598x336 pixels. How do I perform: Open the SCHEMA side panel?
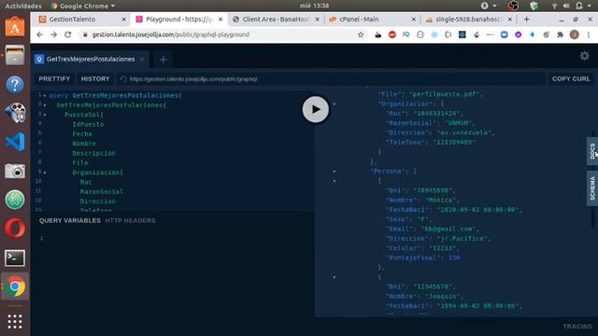coord(592,189)
